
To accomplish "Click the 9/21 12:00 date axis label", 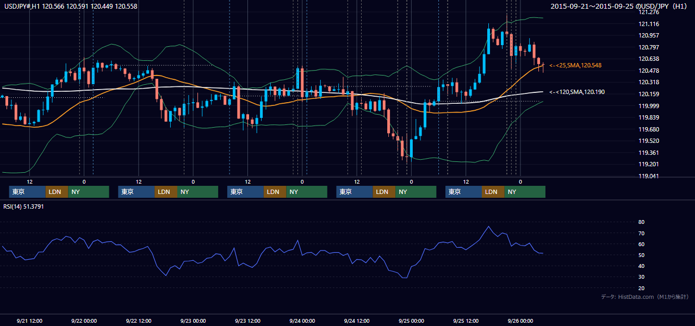I will [30, 321].
